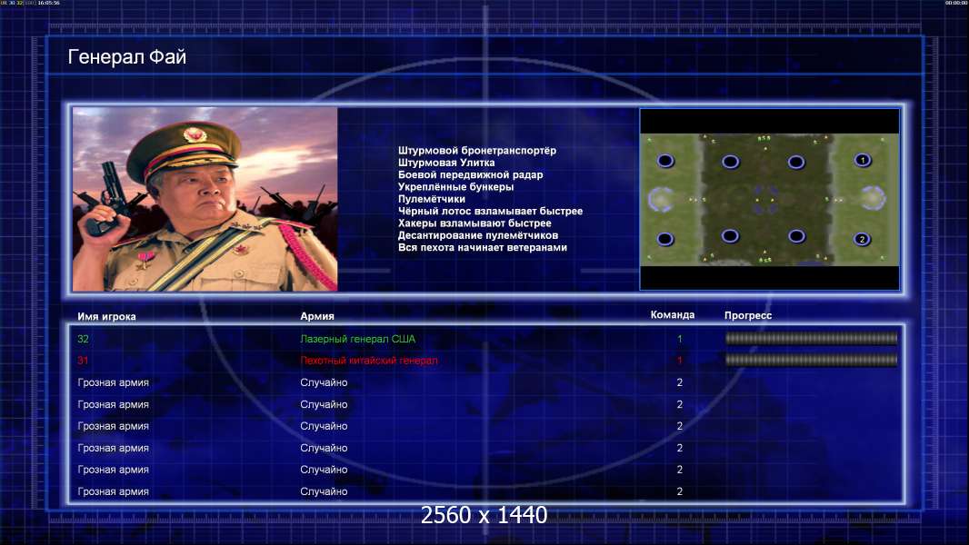Click 'Боевой передвижной радар' line

(x=470, y=174)
